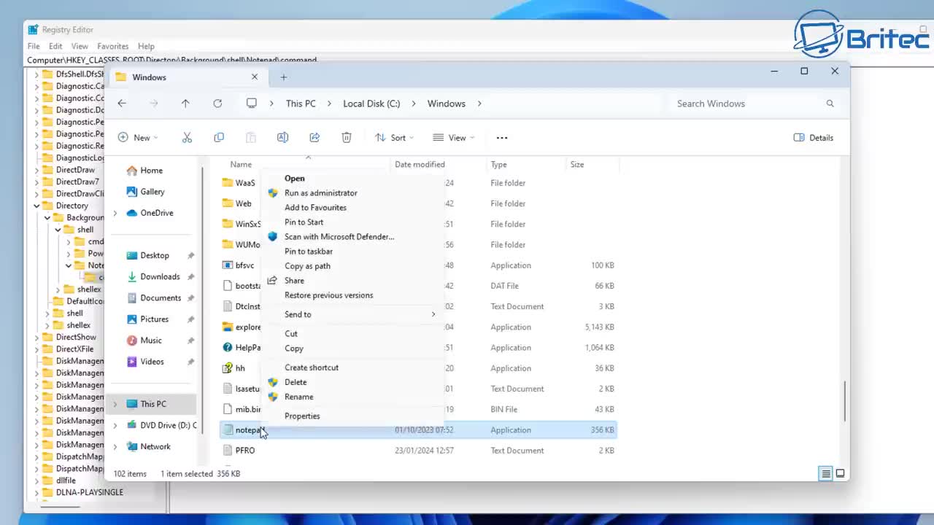
Task: Click Local Disk (C:) in breadcrumb
Action: [x=371, y=104]
